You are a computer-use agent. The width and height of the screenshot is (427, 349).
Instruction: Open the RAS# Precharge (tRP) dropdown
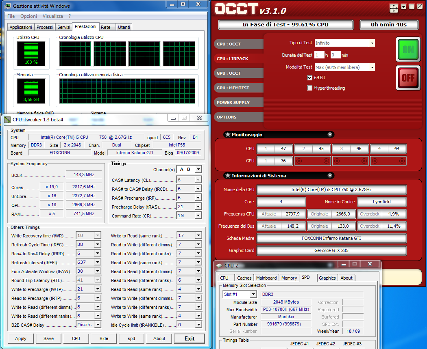(198, 198)
